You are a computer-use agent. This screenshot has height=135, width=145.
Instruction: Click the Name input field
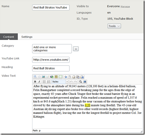[51, 7]
